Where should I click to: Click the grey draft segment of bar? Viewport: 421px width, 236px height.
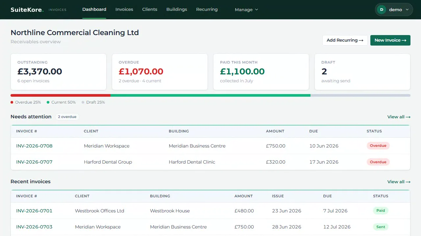360,95
